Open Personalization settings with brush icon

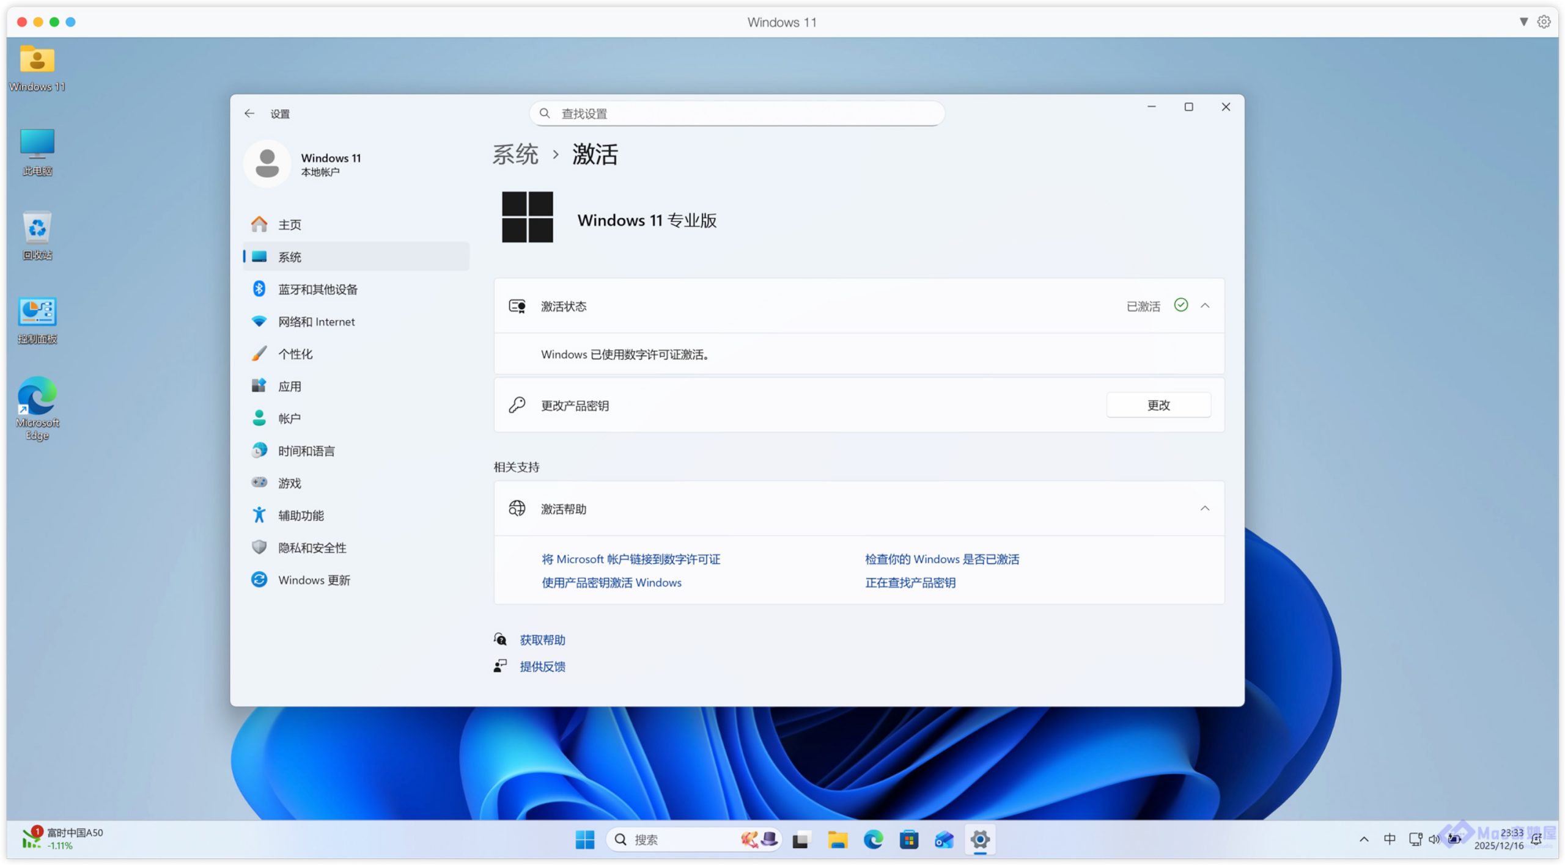pyautogui.click(x=295, y=354)
